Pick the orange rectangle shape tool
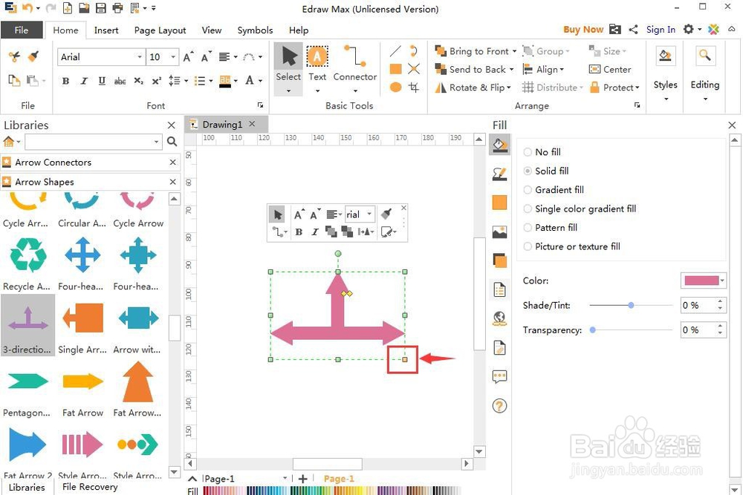The image size is (743, 495). tap(396, 69)
